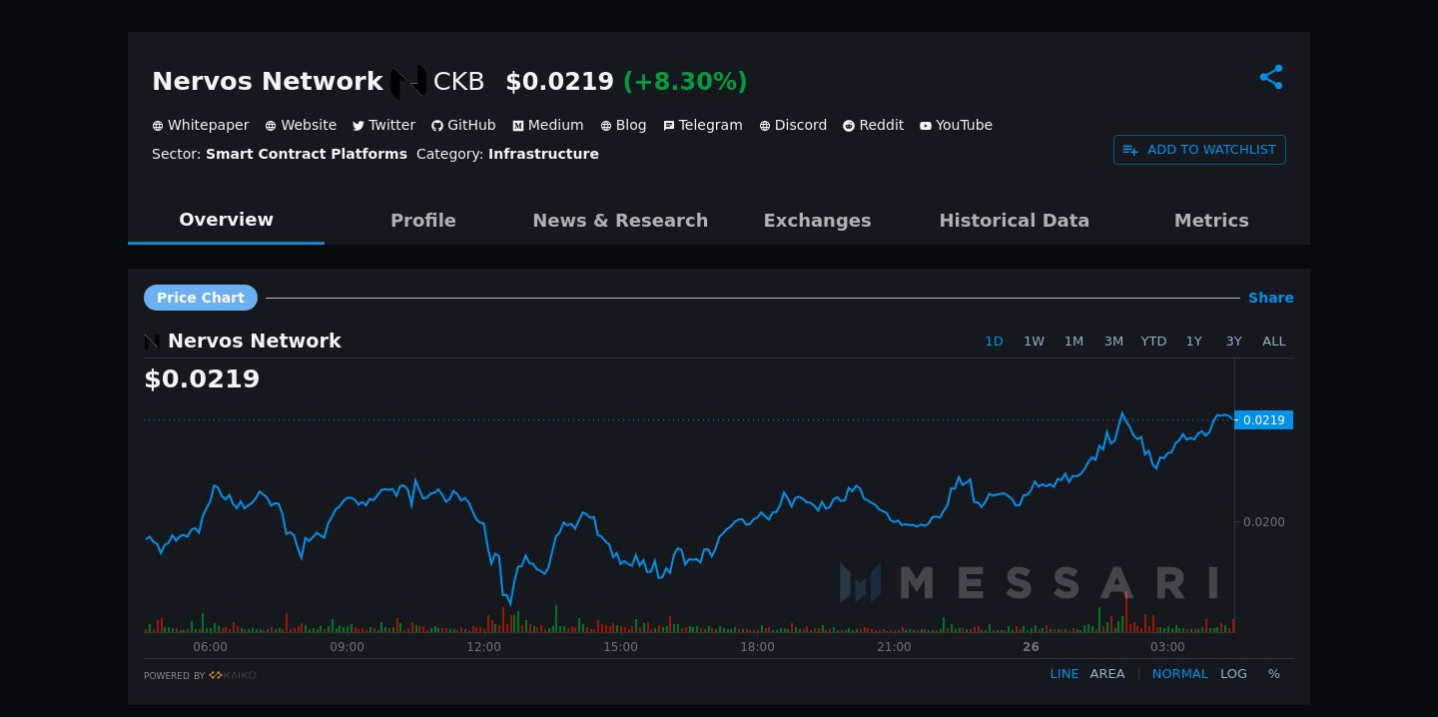Open the GitHub link
The image size is (1438, 717).
[x=463, y=125]
